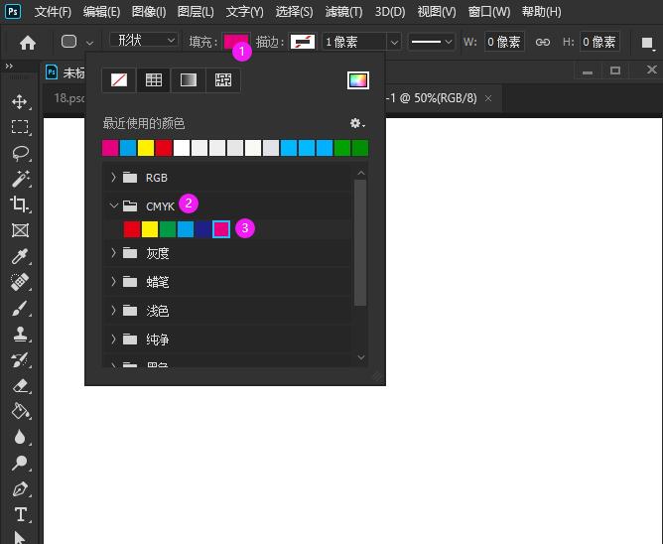
Task: Set fill type to gradient
Action: point(189,80)
